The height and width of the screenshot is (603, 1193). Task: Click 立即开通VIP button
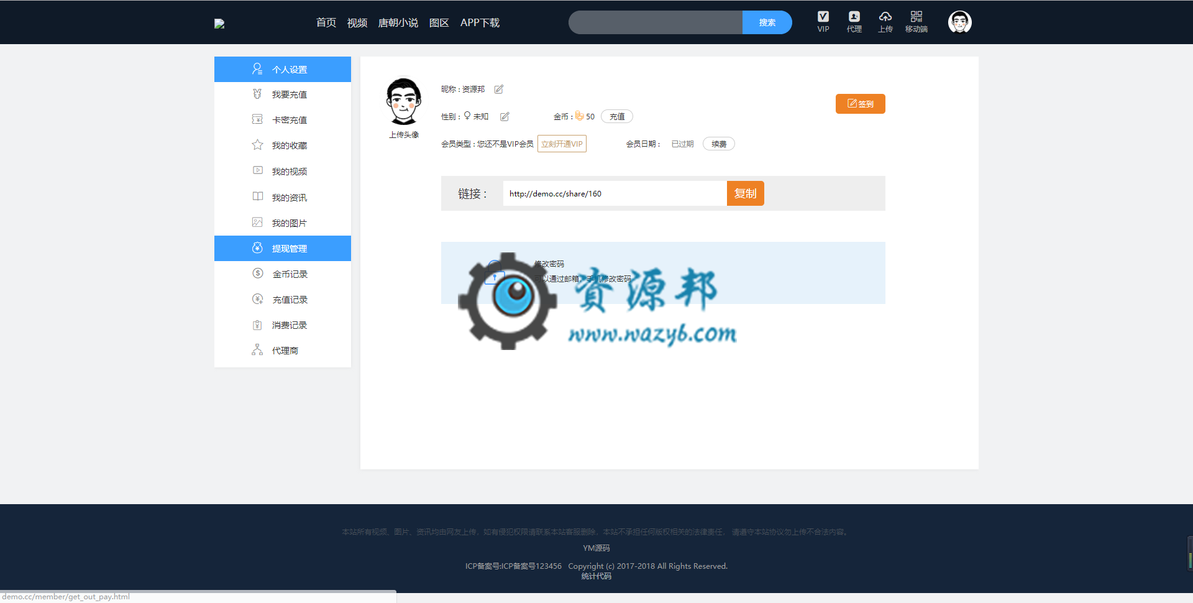(x=562, y=144)
